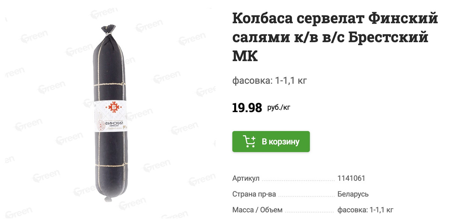The image size is (451, 220).
Task: Click the country value Беларусь
Action: pos(353,194)
